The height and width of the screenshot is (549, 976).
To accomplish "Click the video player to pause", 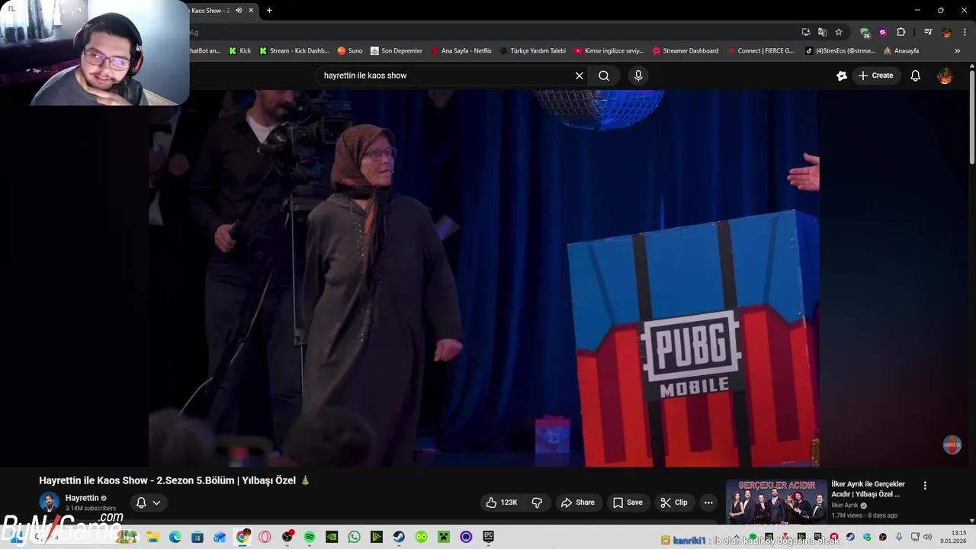I will 483,278.
